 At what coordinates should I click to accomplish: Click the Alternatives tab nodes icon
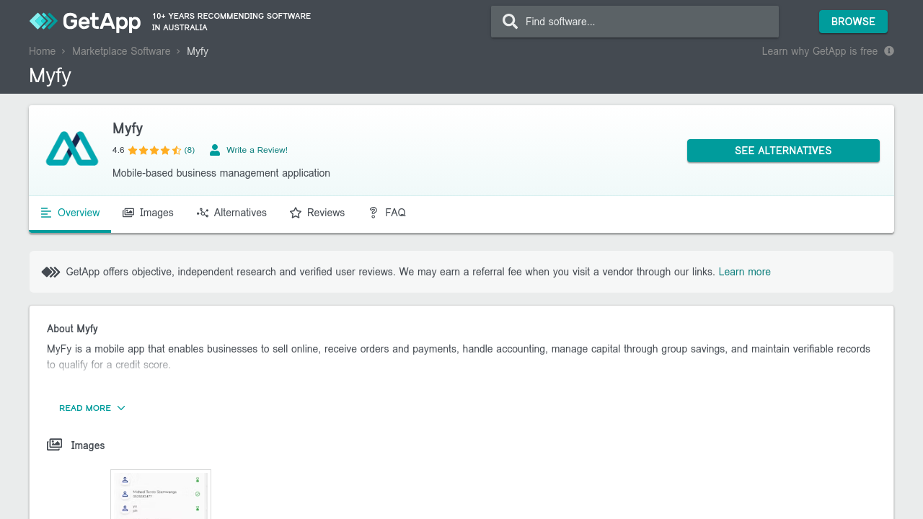pyautogui.click(x=203, y=213)
